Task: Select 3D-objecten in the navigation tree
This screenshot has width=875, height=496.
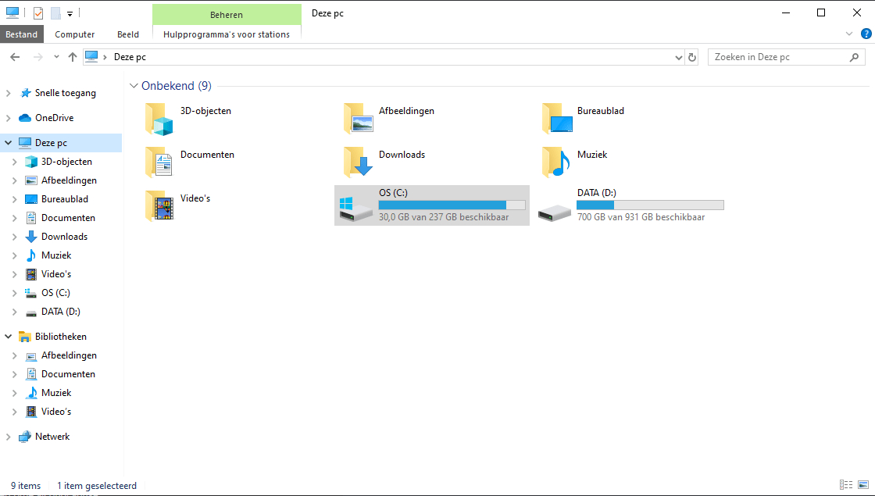Action: 66,162
